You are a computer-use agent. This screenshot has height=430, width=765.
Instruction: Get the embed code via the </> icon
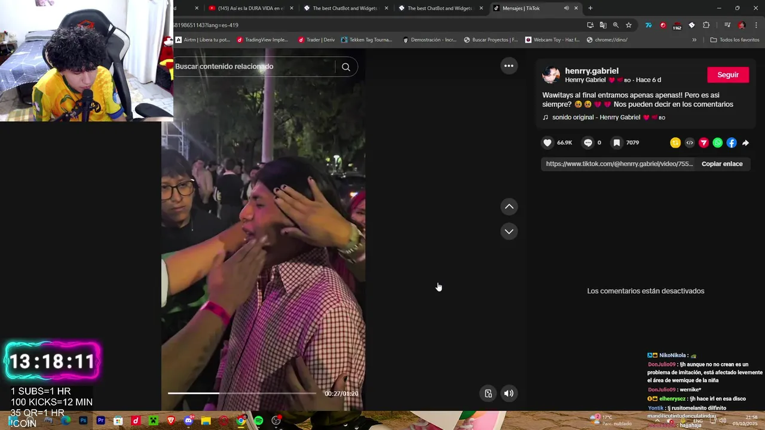[690, 143]
